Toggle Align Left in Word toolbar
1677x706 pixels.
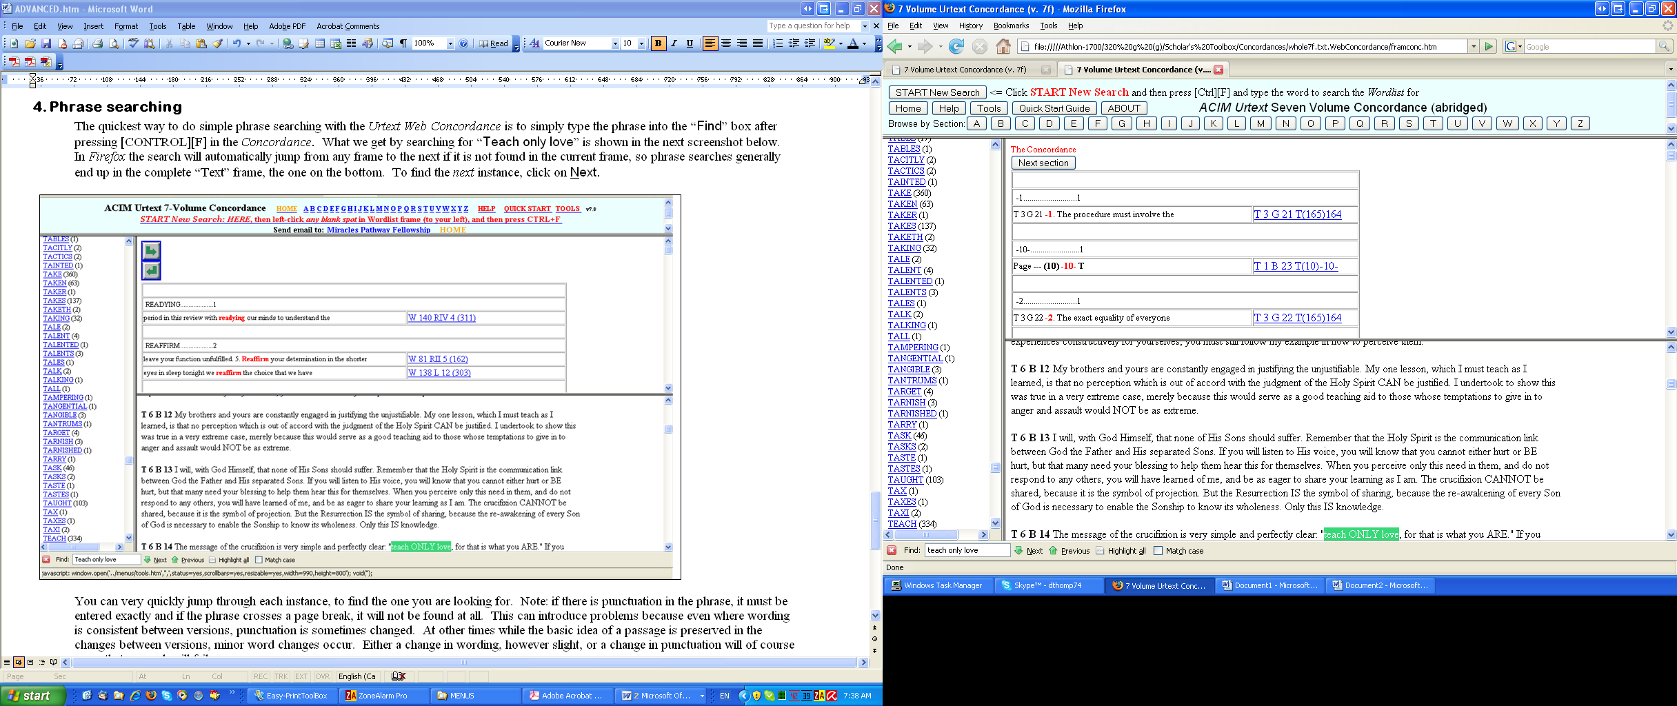pos(710,43)
